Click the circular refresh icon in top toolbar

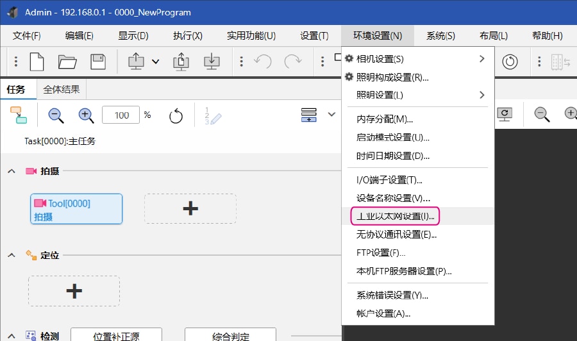(510, 62)
